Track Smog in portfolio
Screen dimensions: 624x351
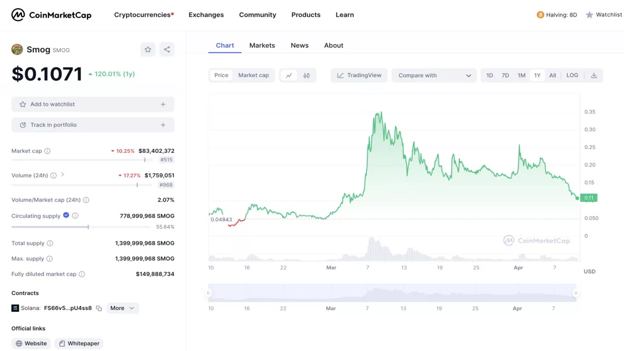[x=93, y=125]
